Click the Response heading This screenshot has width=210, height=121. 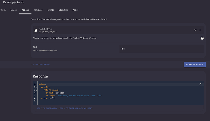[x=40, y=76]
